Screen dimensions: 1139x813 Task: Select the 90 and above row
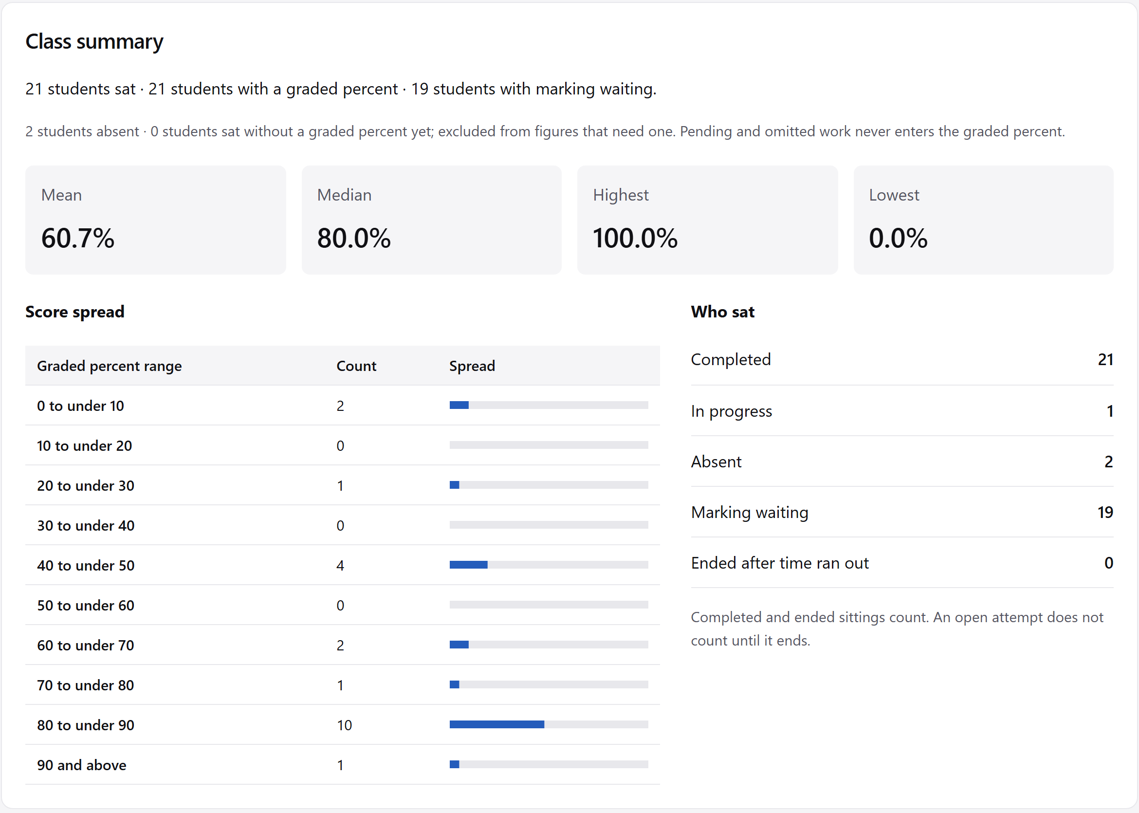[342, 764]
